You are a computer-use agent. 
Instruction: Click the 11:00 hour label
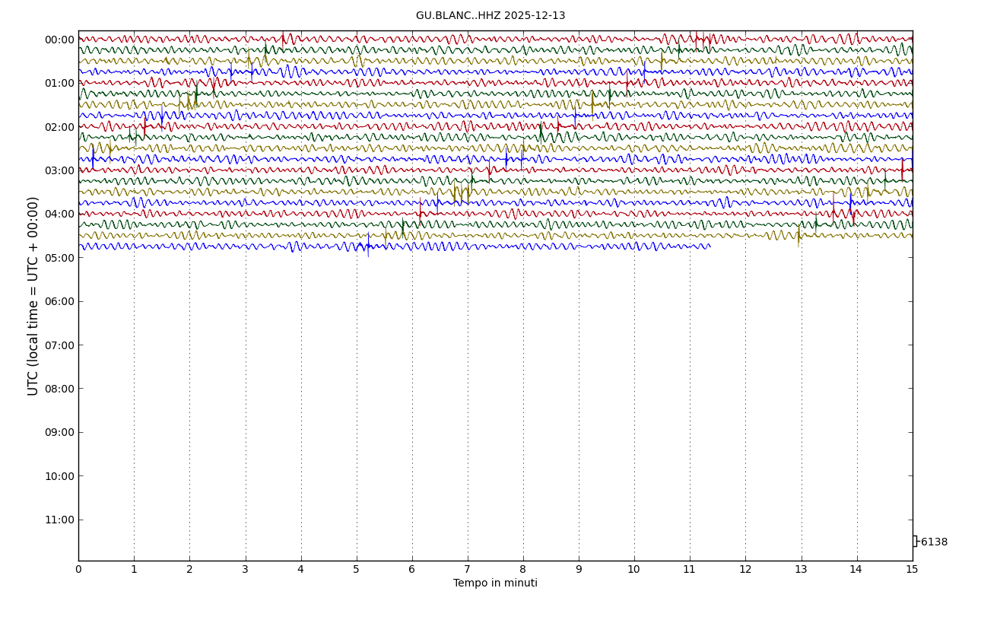click(x=59, y=520)
